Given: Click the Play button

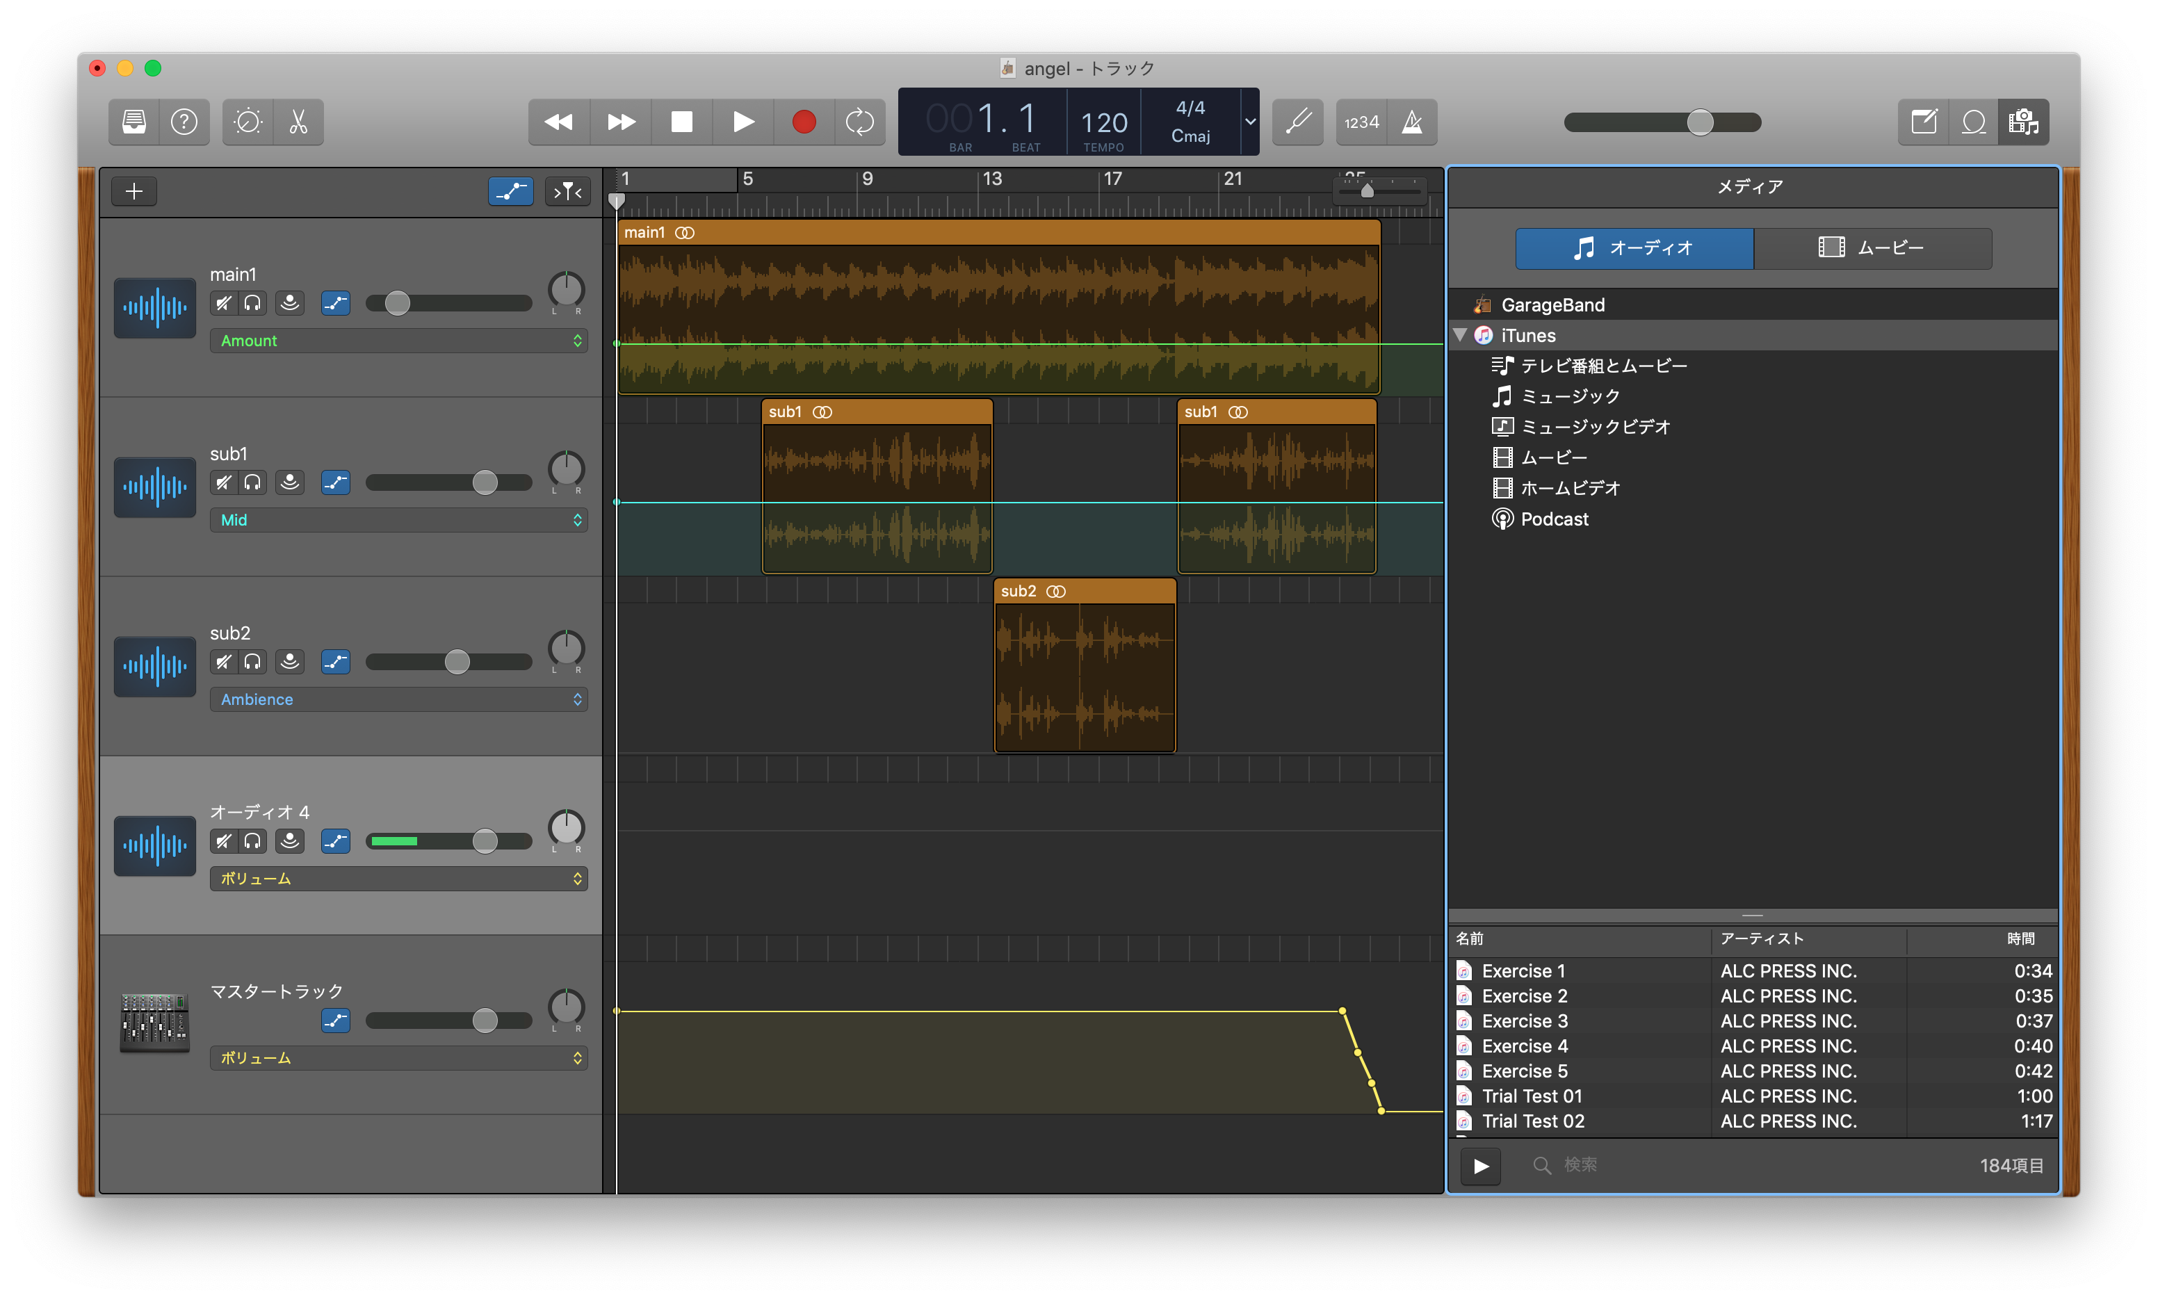Looking at the screenshot, I should 743,122.
